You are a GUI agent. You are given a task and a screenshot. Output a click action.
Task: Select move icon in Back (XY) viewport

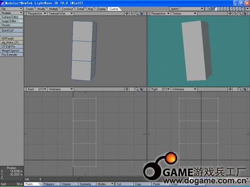click(127, 89)
